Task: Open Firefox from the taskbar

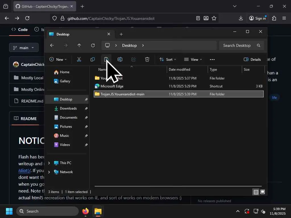Action: tap(86, 211)
